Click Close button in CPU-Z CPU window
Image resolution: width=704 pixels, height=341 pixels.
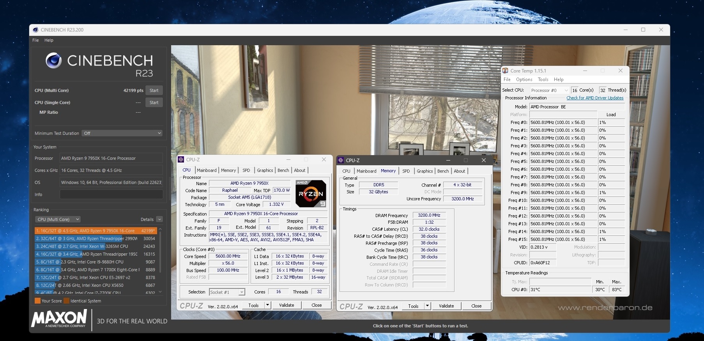click(x=317, y=305)
